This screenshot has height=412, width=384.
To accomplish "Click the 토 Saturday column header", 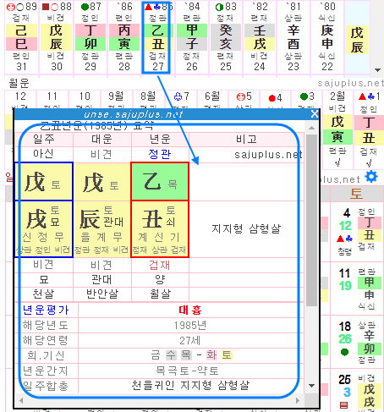I will (x=356, y=194).
